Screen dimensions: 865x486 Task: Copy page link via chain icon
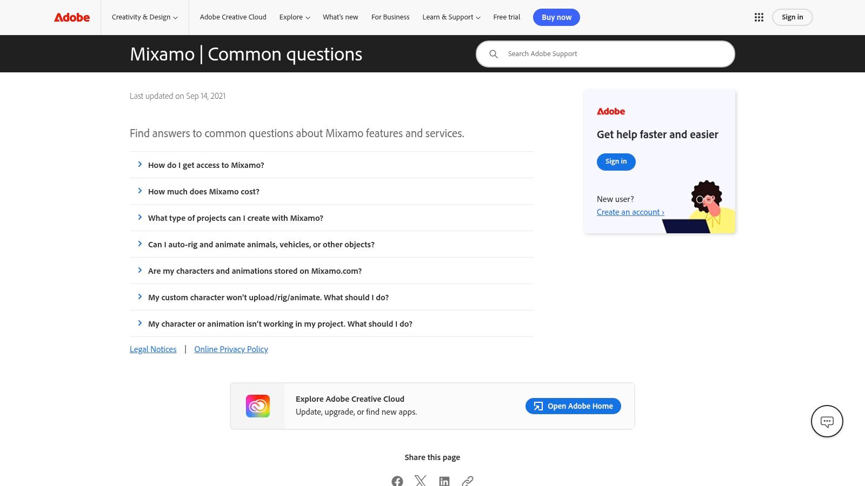point(468,481)
